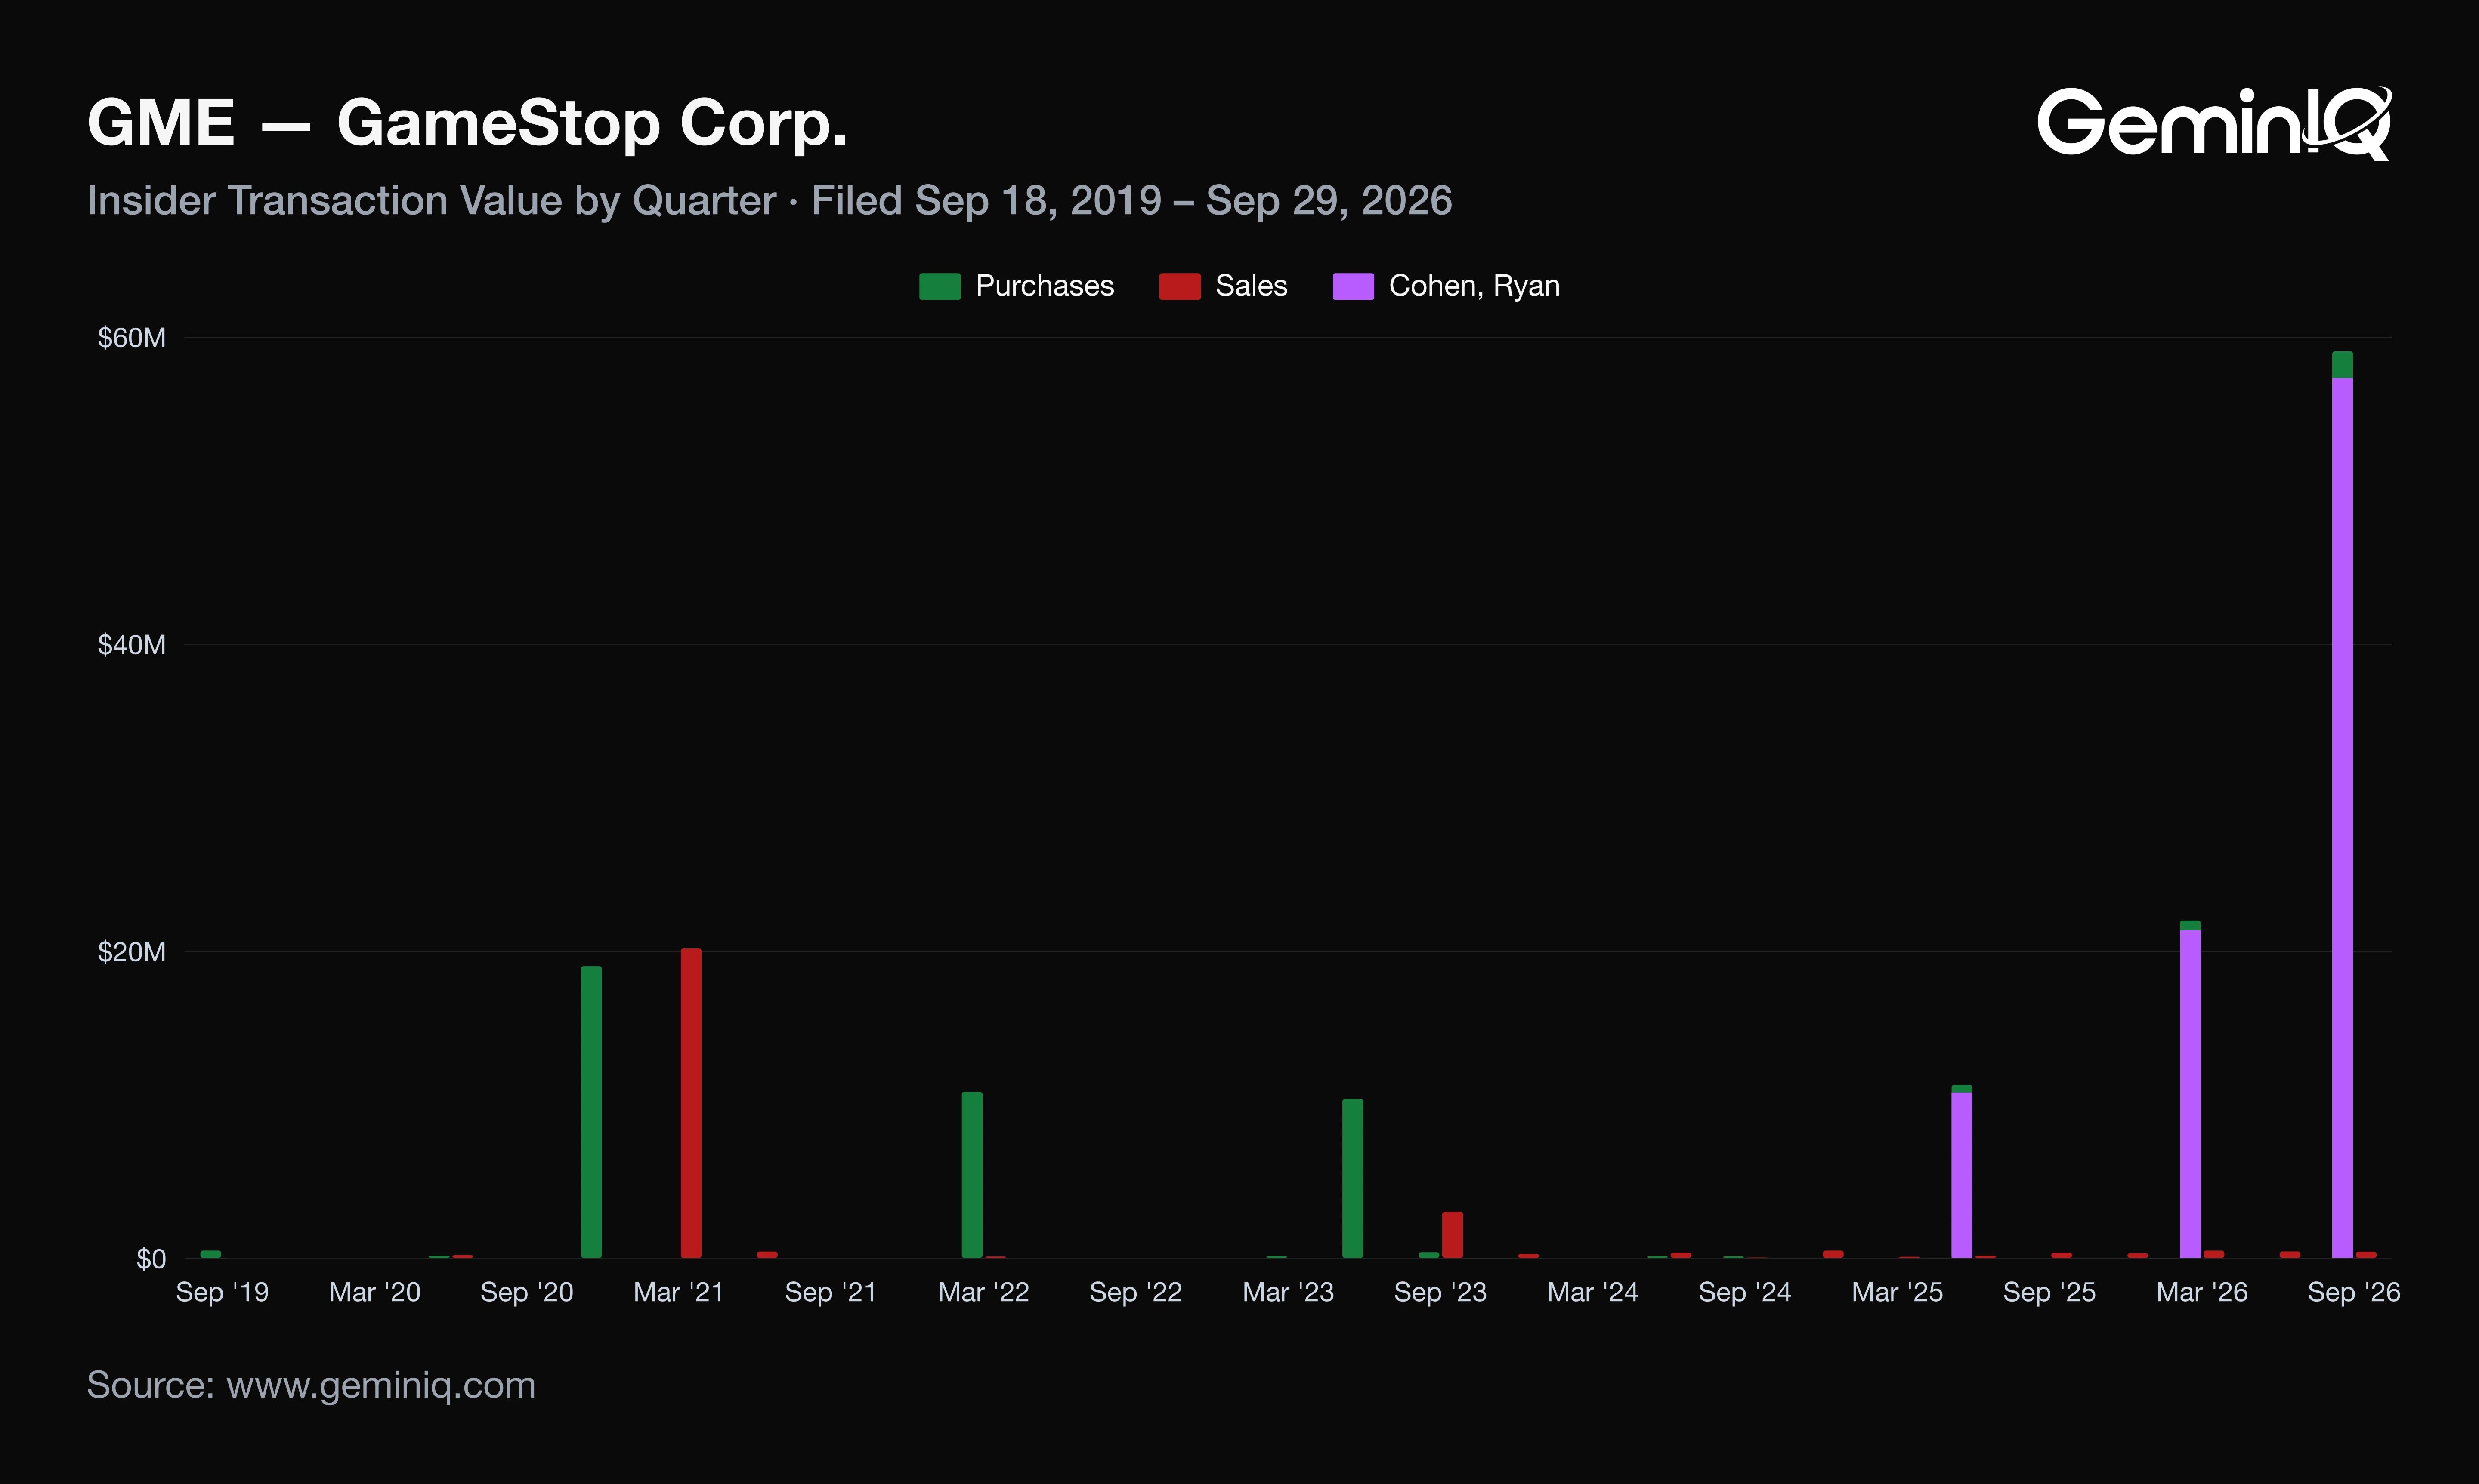Click the tall red Sales bar at Mar '21
This screenshot has width=2479, height=1484.
(691, 1103)
